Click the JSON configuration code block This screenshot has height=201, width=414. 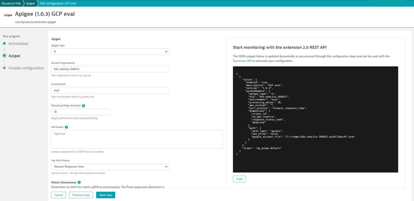[315, 120]
